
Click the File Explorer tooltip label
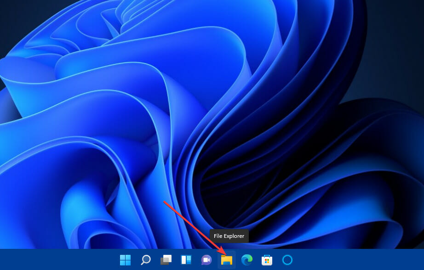[229, 236]
